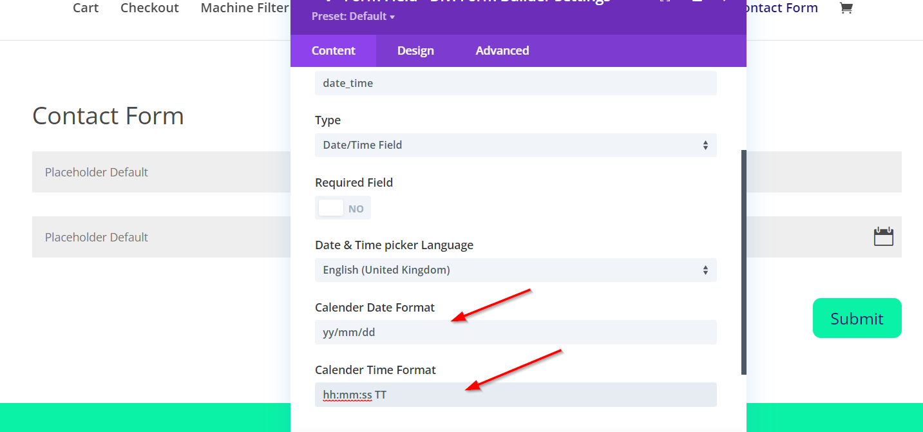Screen dimensions: 923x432
Task: Open the shopping cart icon
Action: tap(846, 8)
